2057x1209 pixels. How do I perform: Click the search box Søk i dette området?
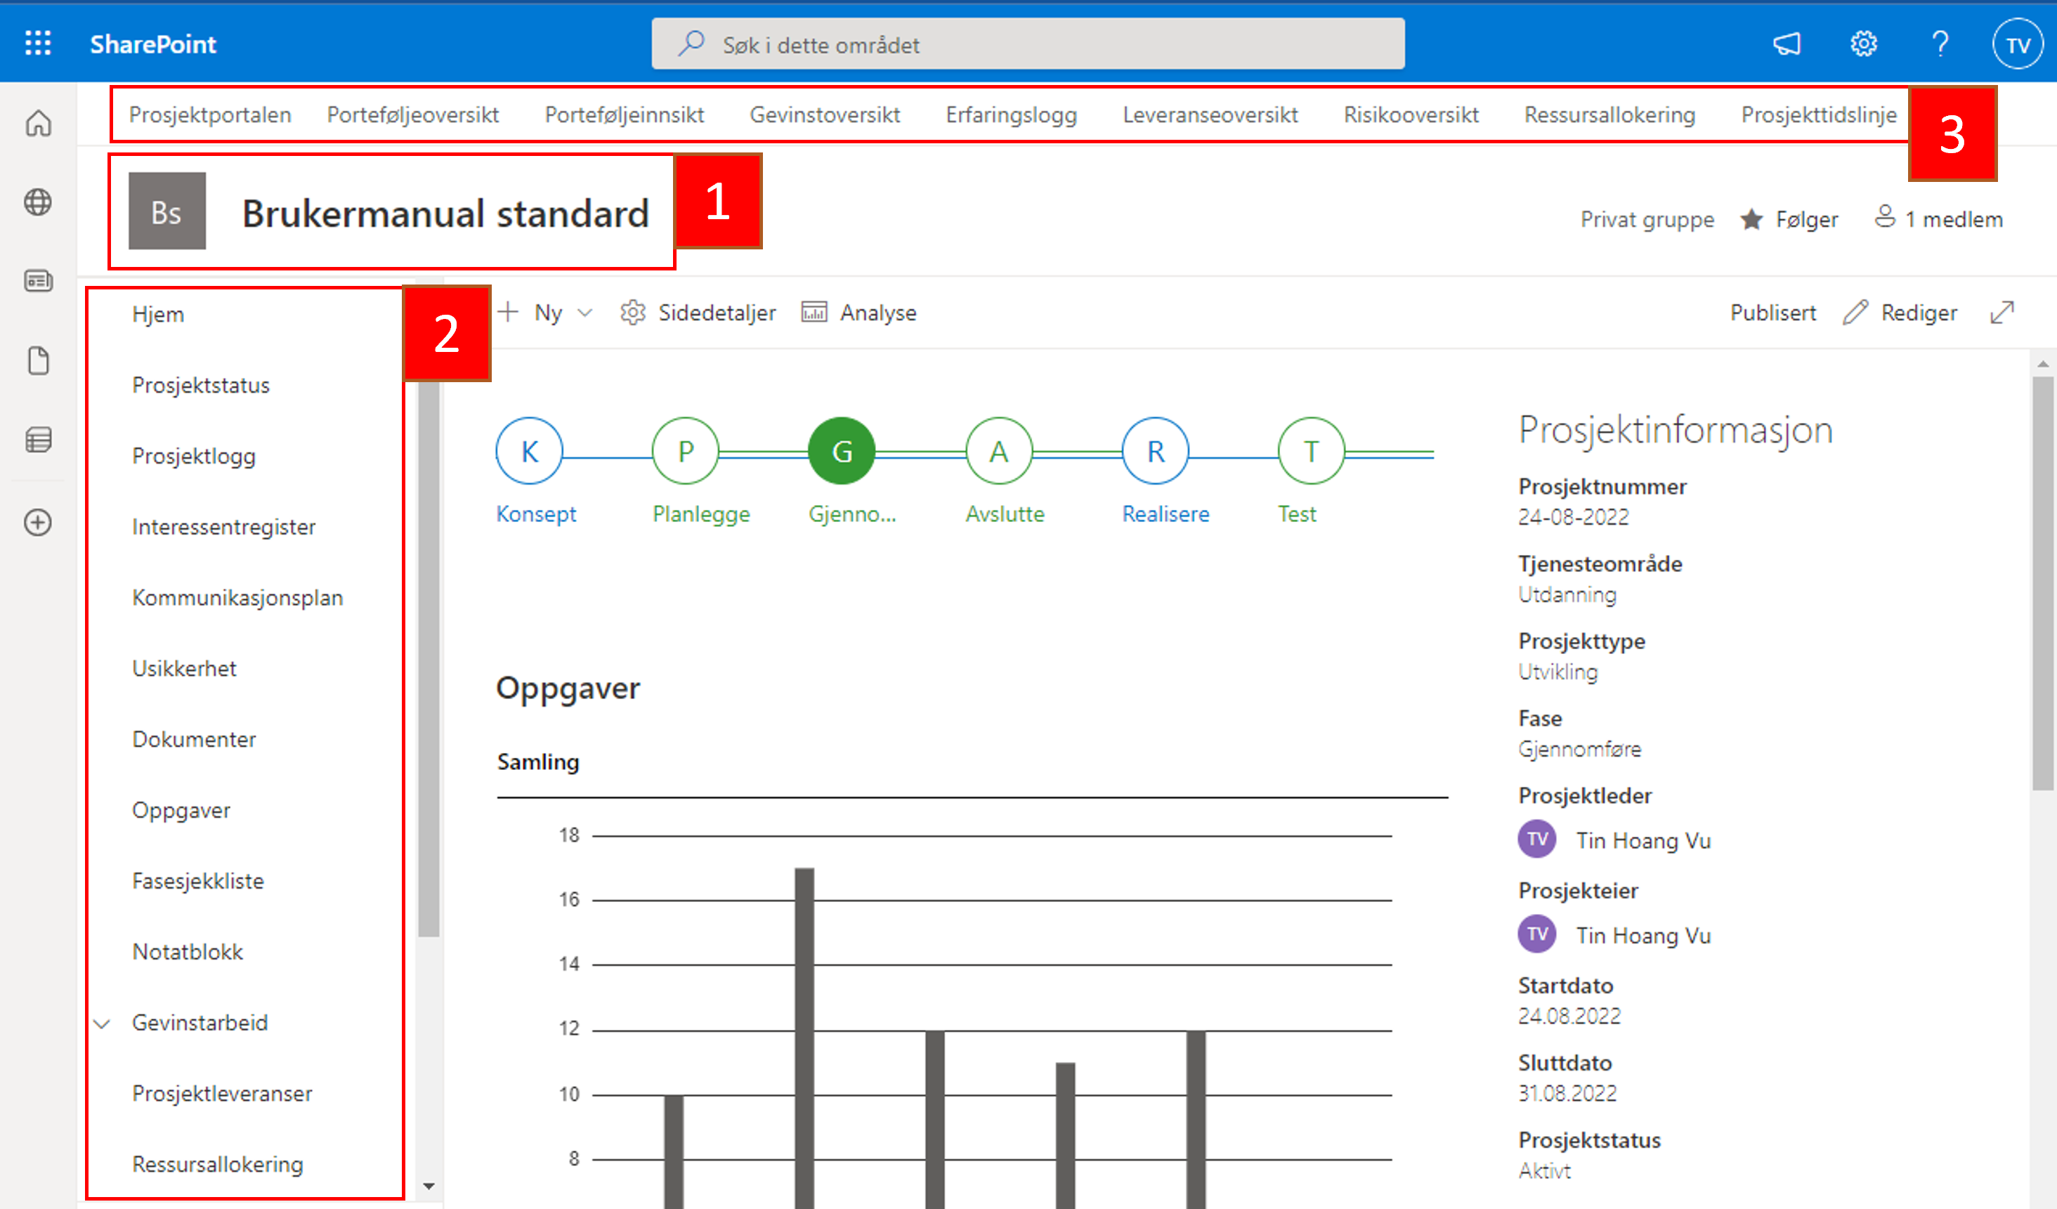[x=1028, y=44]
